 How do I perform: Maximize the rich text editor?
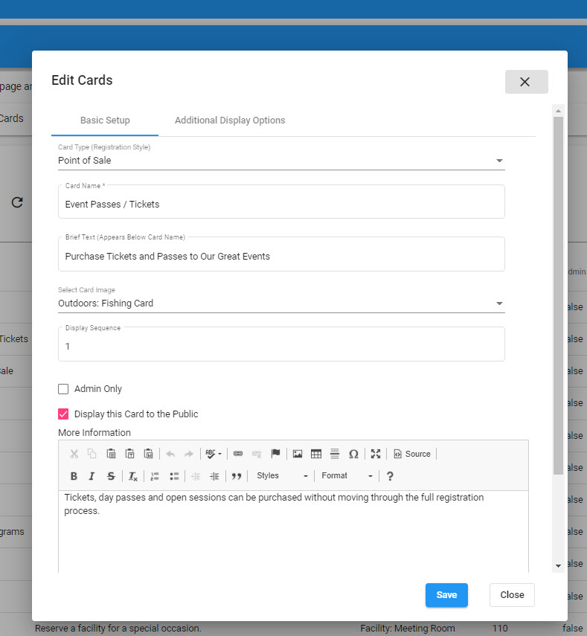coord(376,454)
